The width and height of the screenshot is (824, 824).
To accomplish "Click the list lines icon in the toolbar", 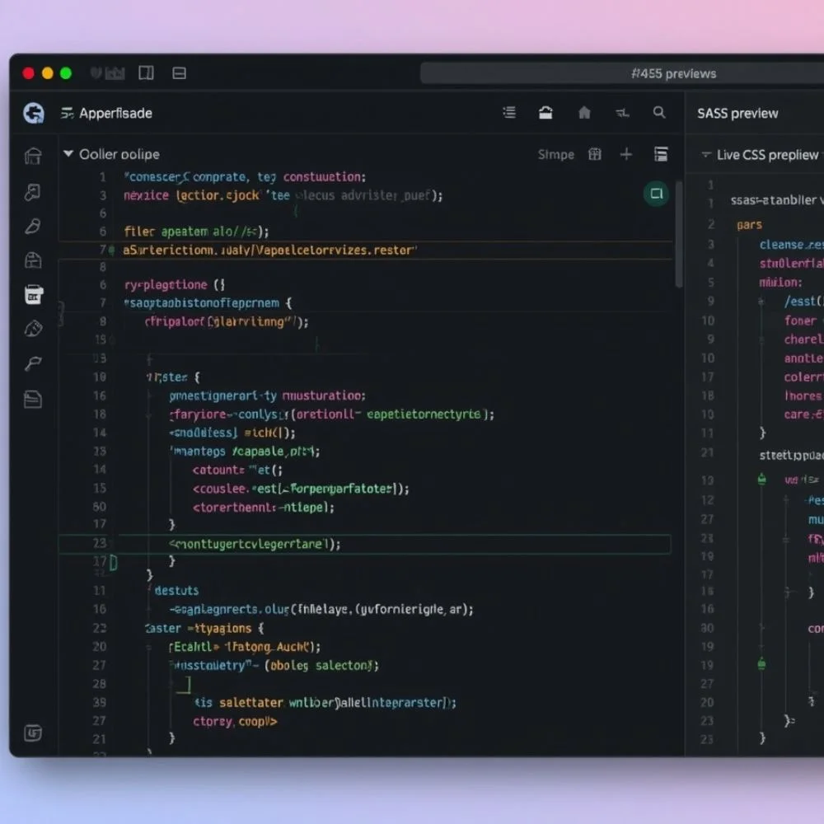I will [509, 113].
